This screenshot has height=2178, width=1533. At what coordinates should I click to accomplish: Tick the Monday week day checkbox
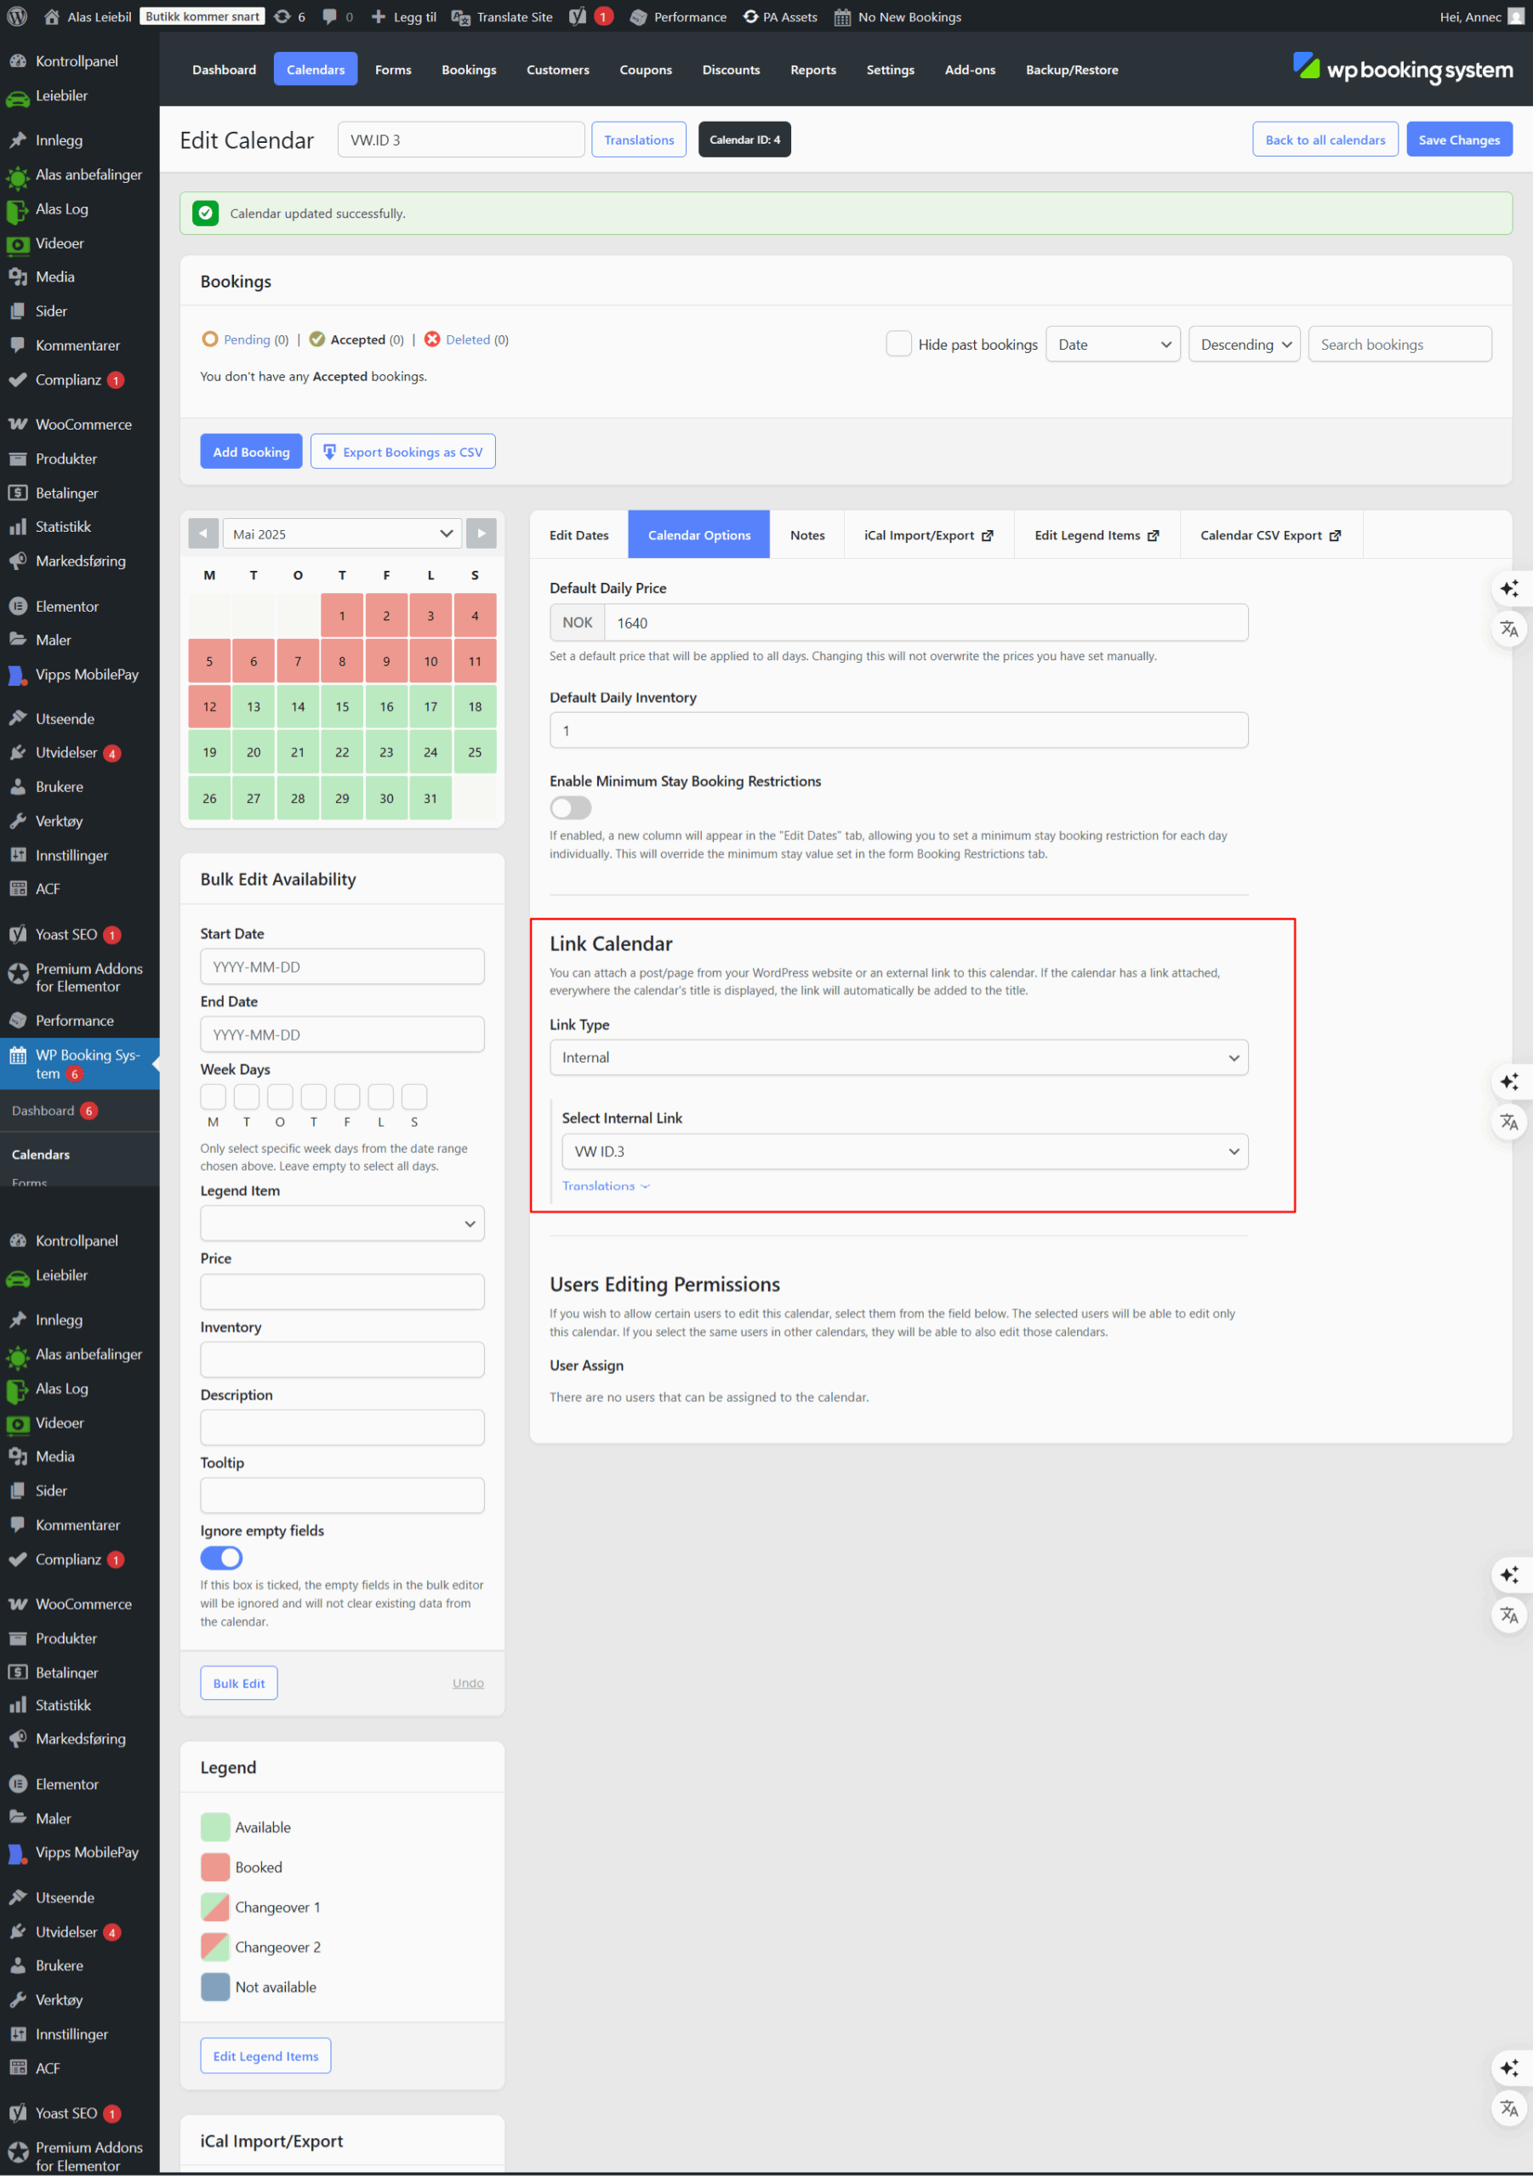click(214, 1097)
